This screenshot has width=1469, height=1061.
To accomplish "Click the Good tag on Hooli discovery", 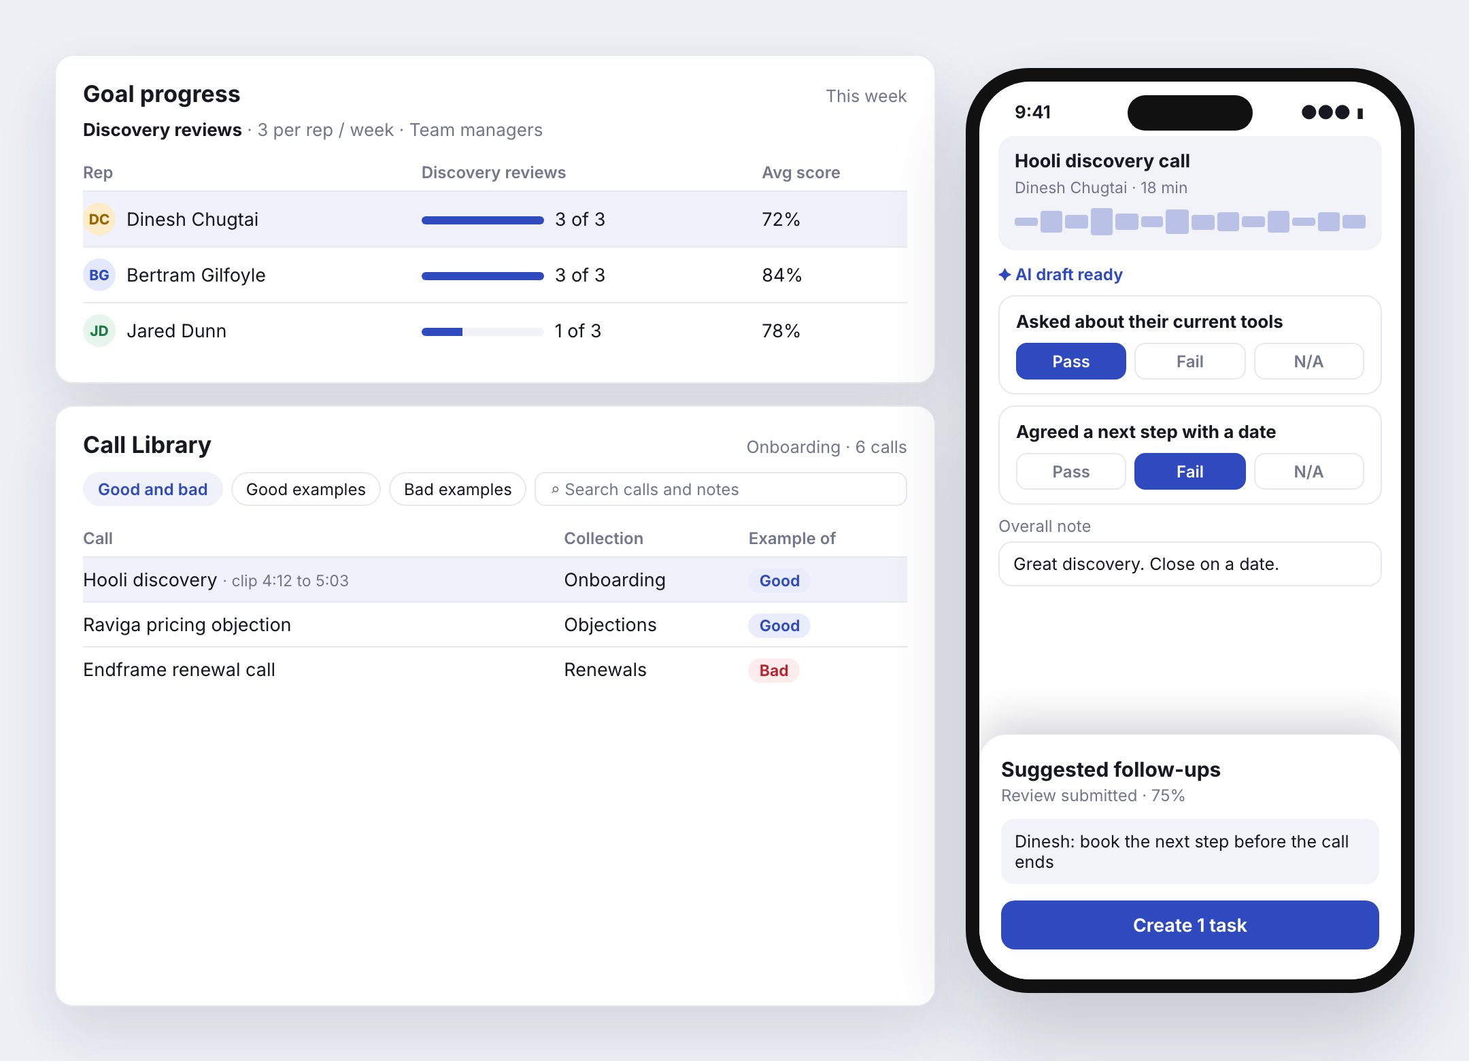I will point(779,580).
